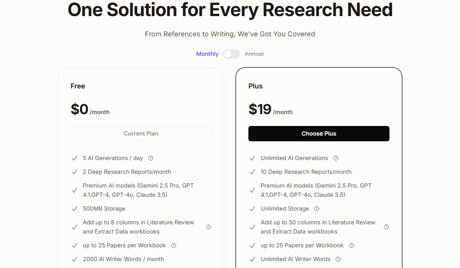
Task: Click checkmark beside Add up to 50 columns
Action: 252,227
